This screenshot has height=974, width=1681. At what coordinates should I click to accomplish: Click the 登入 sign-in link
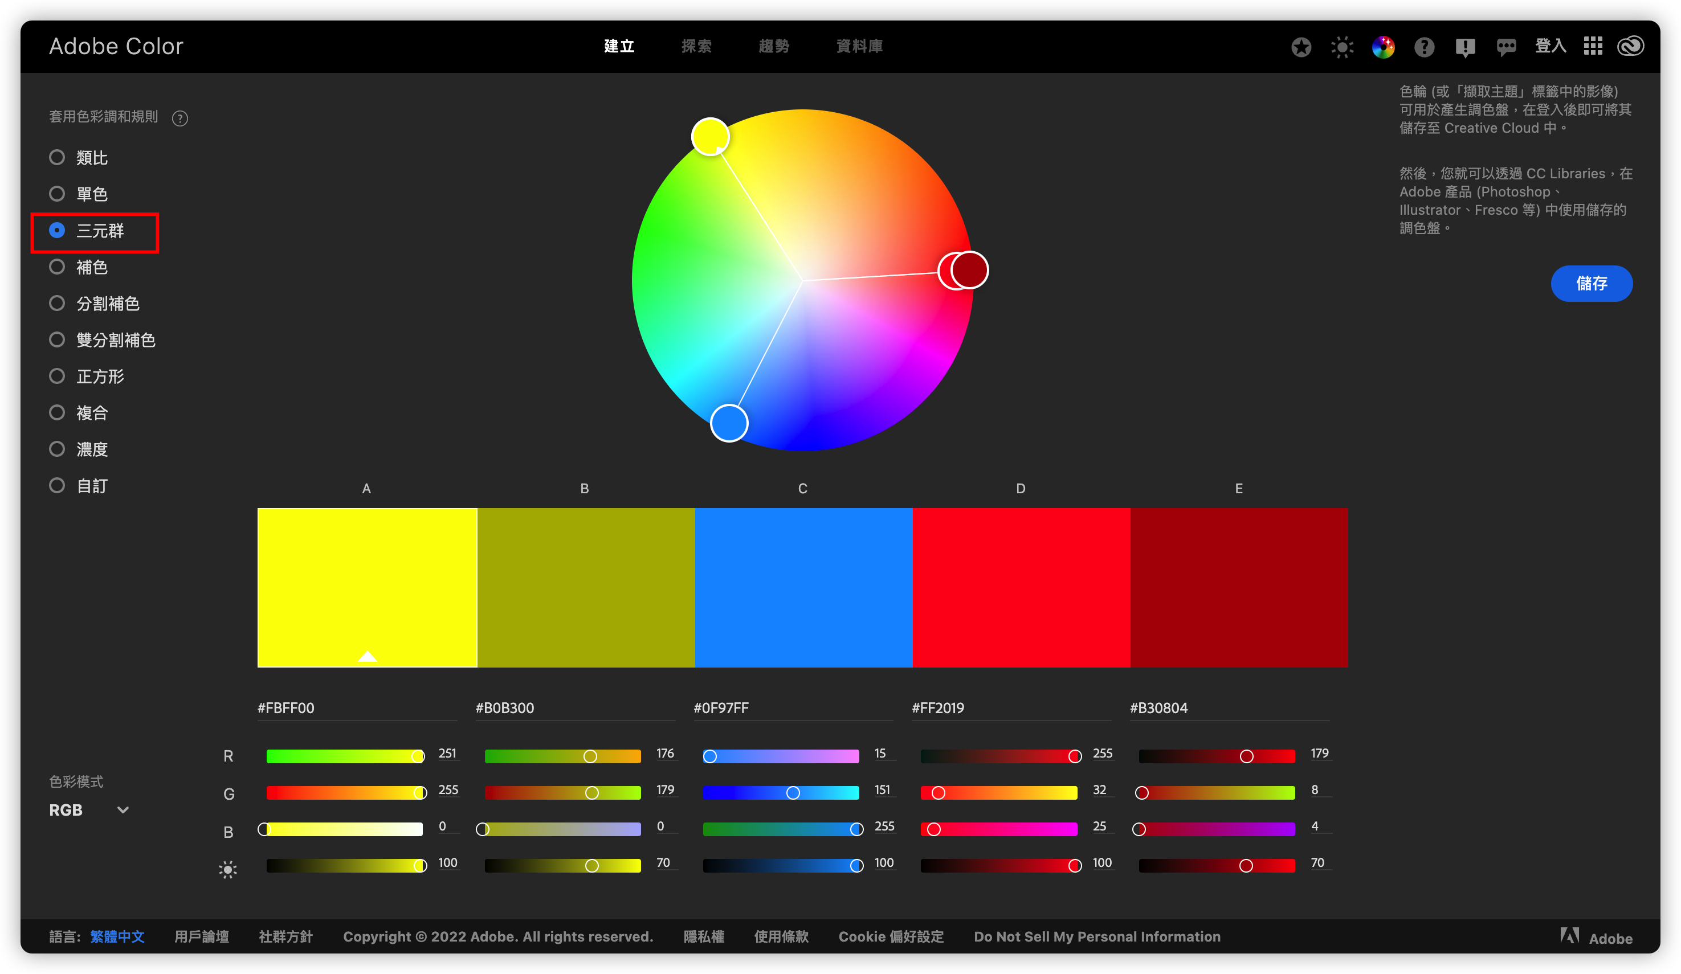tap(1551, 46)
